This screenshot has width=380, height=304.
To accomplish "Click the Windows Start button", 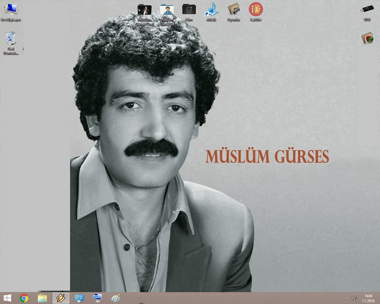I will [x=7, y=298].
